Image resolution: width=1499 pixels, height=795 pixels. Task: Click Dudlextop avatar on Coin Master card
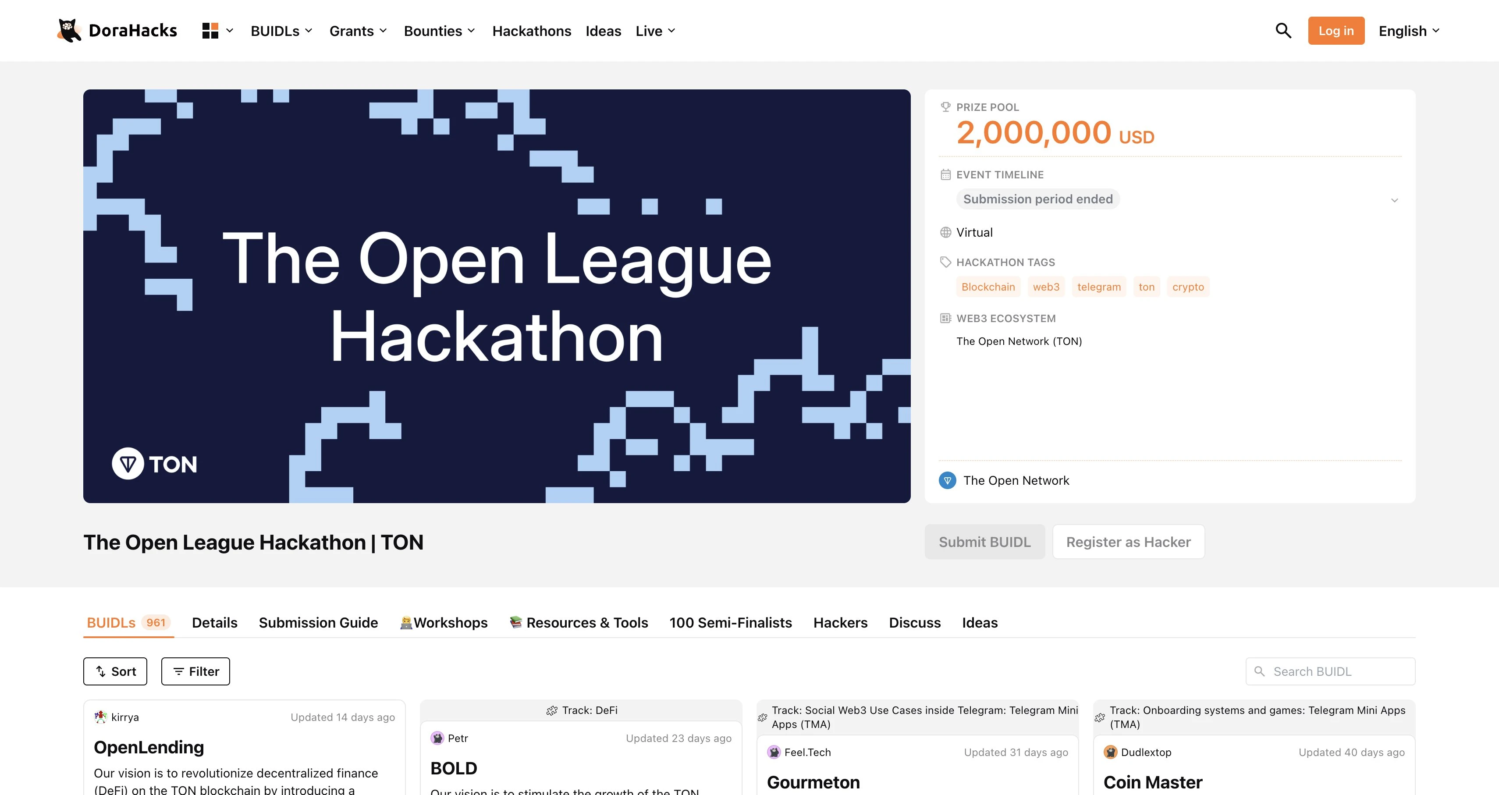[x=1110, y=752]
